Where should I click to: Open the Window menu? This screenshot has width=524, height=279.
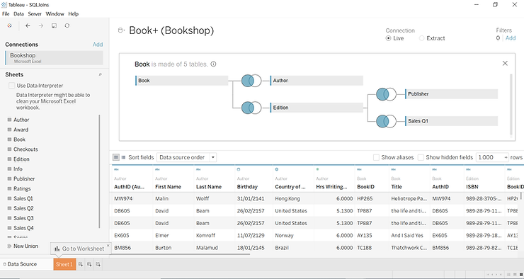click(x=55, y=14)
